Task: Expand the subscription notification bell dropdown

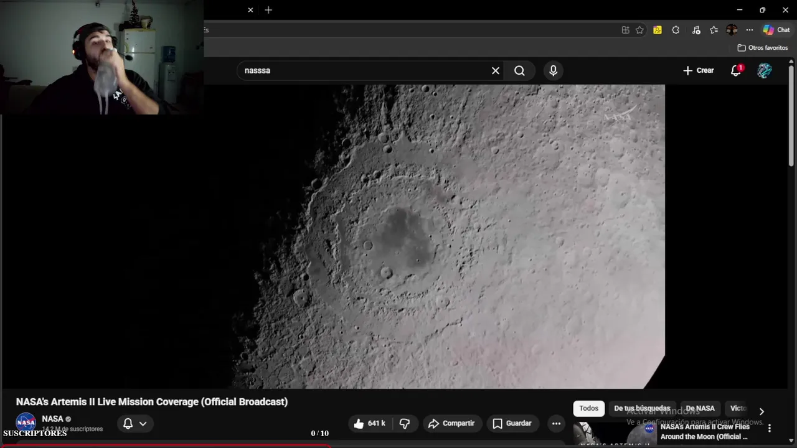Action: 135,423
